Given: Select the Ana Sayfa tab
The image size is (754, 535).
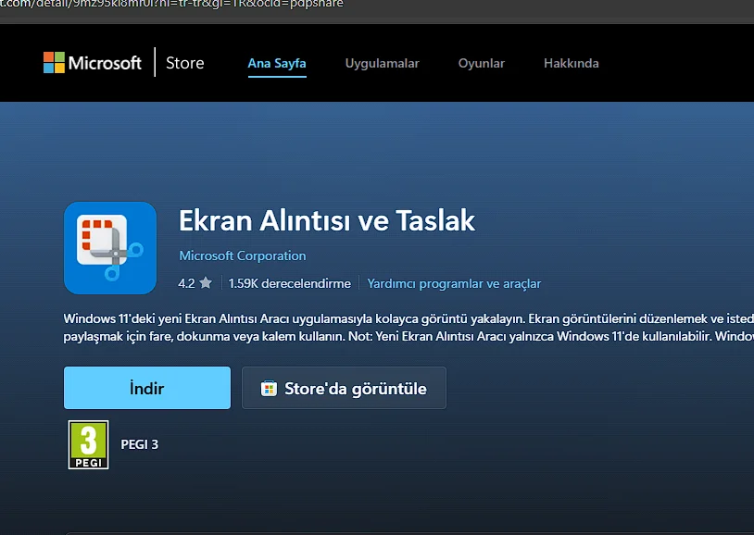Looking at the screenshot, I should (x=277, y=63).
